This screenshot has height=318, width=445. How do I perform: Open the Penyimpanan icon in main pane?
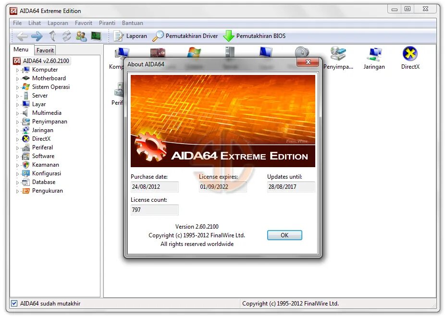pyautogui.click(x=338, y=58)
